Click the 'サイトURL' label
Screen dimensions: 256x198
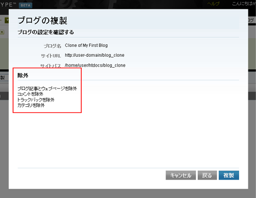click(51, 56)
